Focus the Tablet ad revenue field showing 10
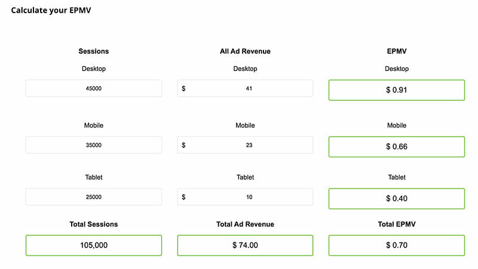 point(249,197)
